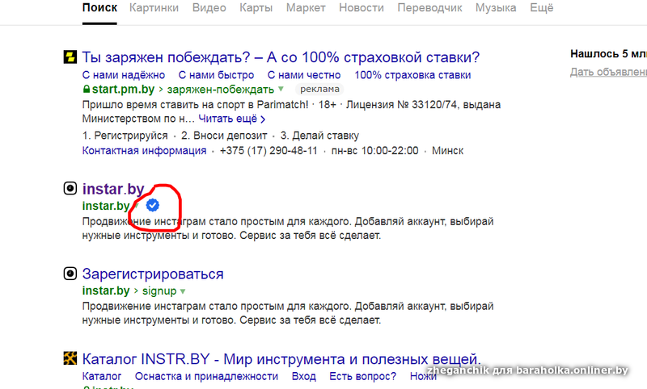
Task: Click the green instar.by URL under title
Action: (x=106, y=206)
